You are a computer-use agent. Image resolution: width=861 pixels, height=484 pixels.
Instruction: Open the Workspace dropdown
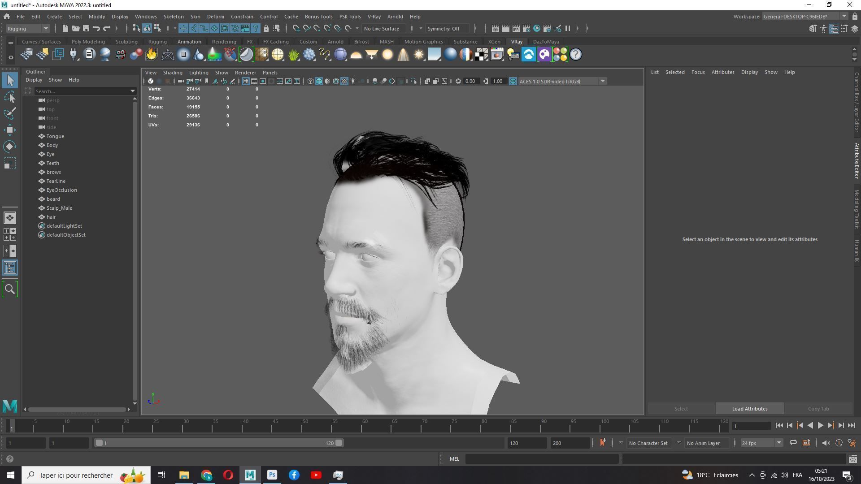(804, 17)
